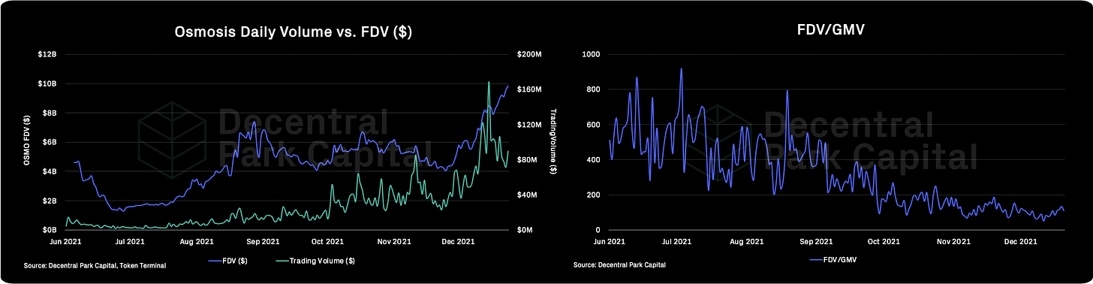Select the '400' y-axis label
The width and height of the screenshot is (1093, 284).
593,160
